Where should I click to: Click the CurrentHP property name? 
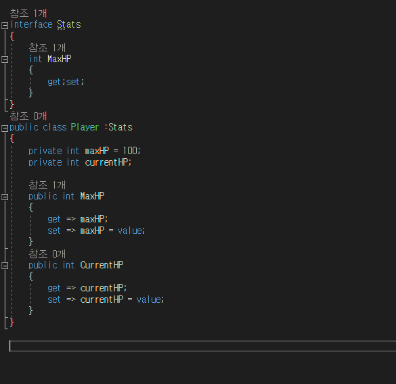(102, 265)
